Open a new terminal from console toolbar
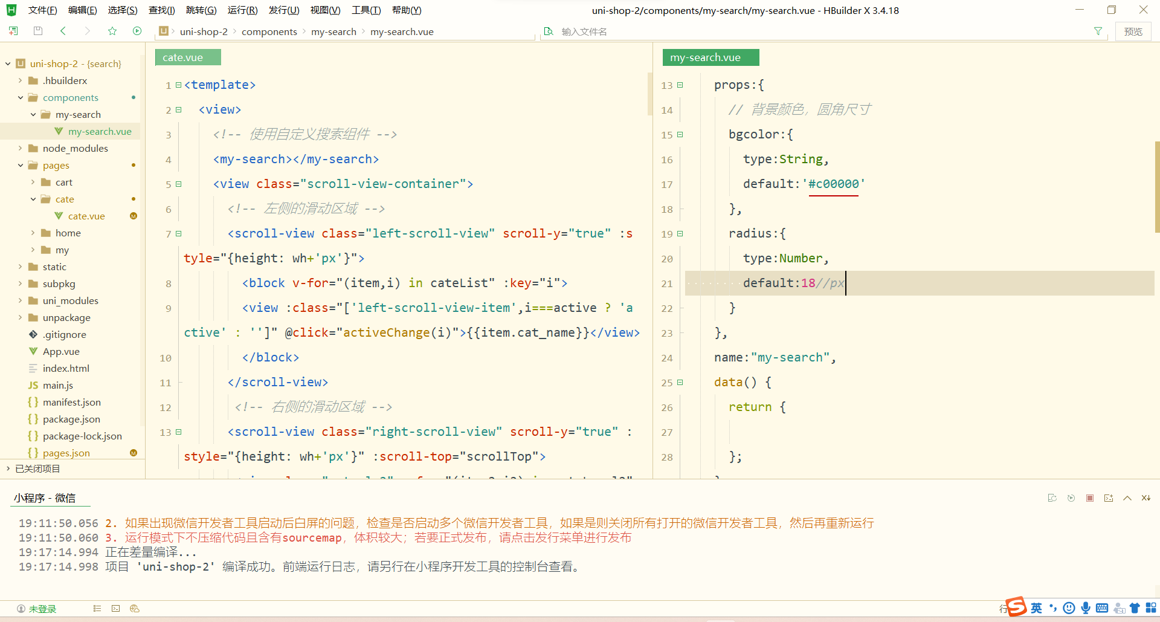 (1109, 497)
